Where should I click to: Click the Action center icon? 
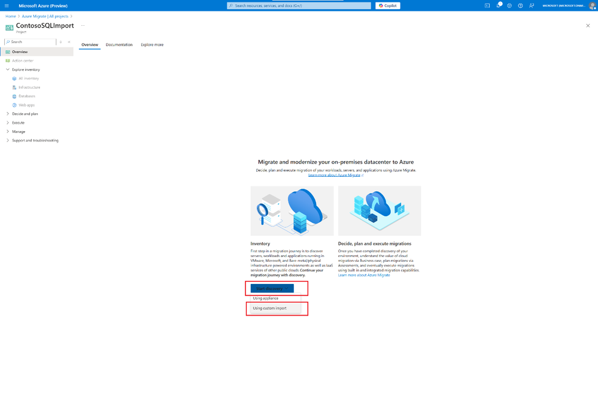coord(8,61)
